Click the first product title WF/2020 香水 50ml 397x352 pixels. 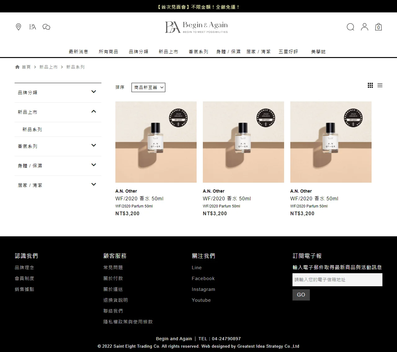point(139,198)
